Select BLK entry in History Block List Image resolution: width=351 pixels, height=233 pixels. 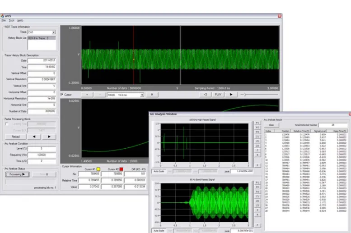42,38
